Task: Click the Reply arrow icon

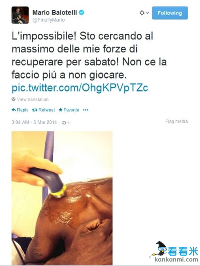Action: [x=14, y=110]
